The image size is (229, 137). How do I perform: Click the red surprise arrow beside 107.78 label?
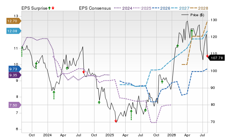click(x=207, y=56)
